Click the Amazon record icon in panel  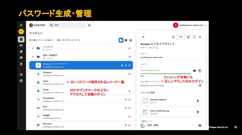pyautogui.click(x=143, y=37)
